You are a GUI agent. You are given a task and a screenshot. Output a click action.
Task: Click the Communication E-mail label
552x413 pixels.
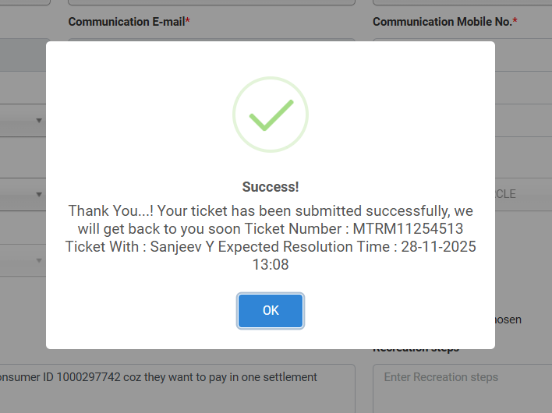coord(129,22)
